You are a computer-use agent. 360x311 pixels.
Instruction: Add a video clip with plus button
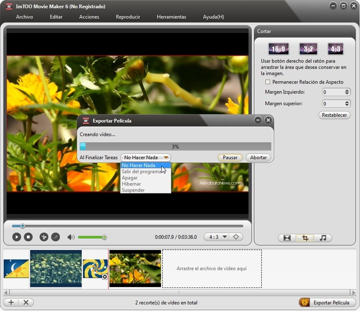point(11,302)
